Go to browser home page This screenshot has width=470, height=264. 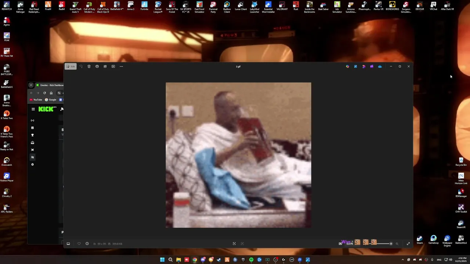[51, 93]
